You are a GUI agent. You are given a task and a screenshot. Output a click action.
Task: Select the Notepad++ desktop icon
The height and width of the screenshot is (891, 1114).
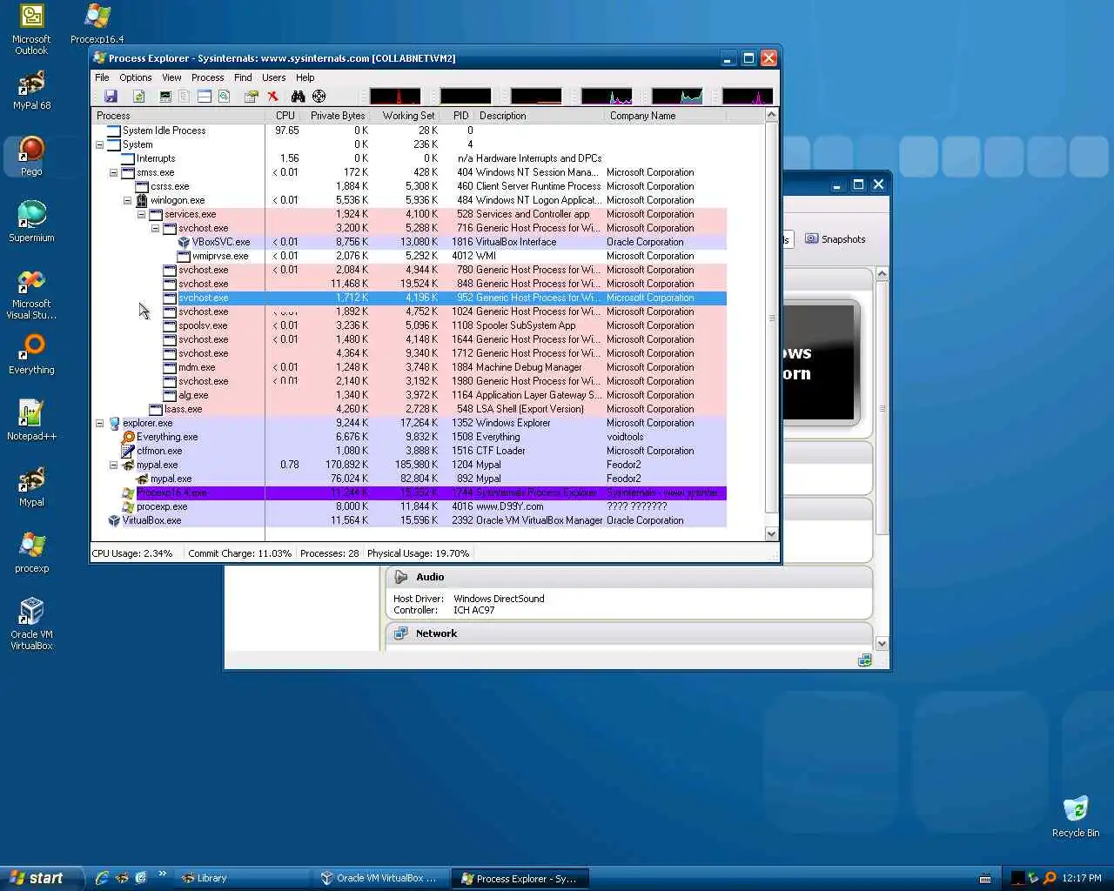(x=31, y=421)
